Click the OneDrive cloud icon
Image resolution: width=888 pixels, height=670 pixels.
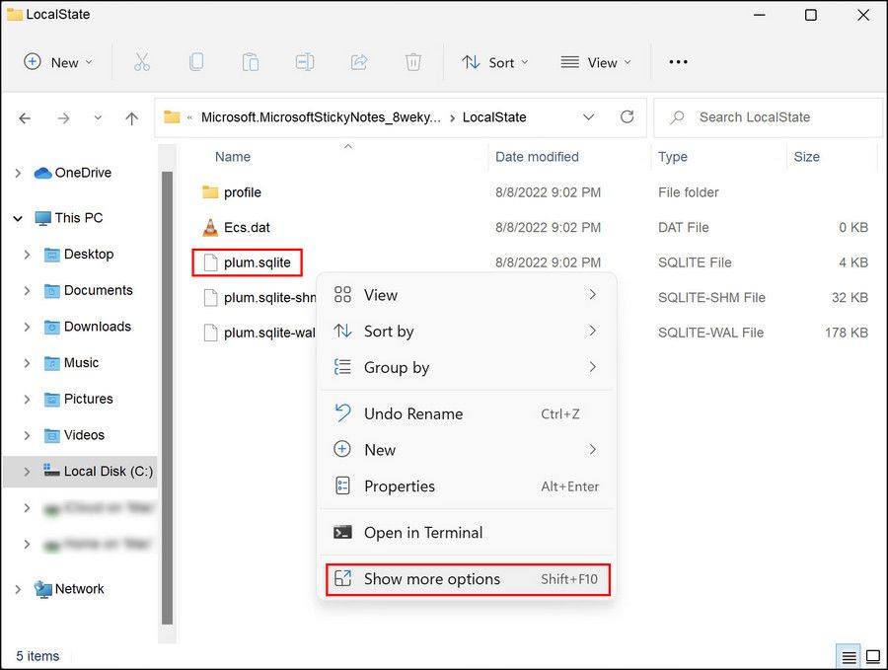(x=42, y=173)
